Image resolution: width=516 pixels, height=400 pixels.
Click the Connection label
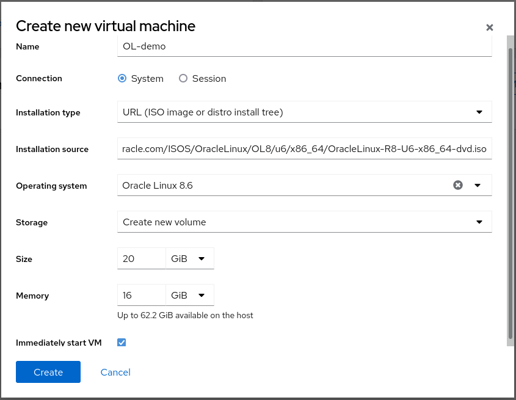click(39, 78)
